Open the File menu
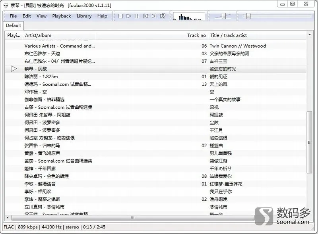The image size is (318, 234). [14, 16]
